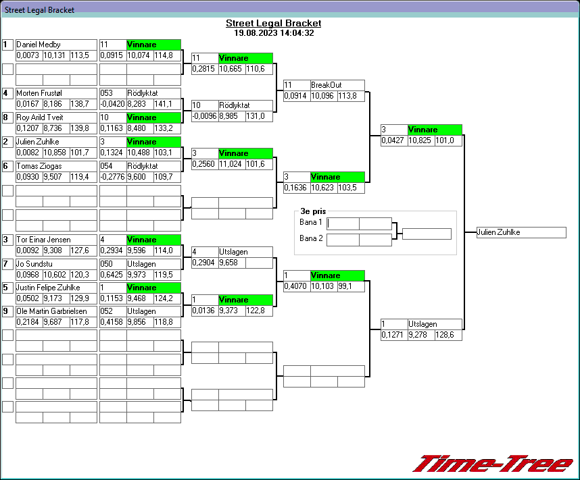
Task: Click seed box 4 beside Morten Frustøl
Action: [7, 93]
